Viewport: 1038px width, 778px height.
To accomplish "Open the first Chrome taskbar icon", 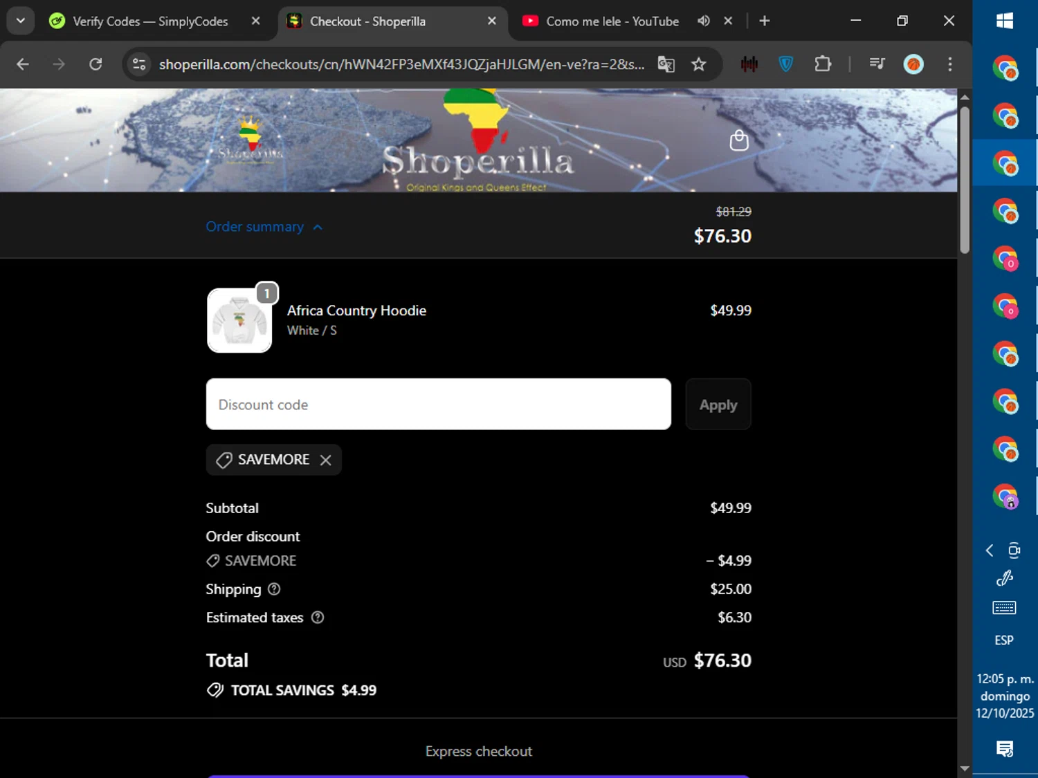I will pos(1005,68).
